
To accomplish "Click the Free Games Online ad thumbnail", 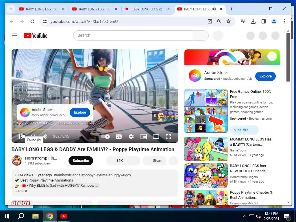I will (x=206, y=111).
